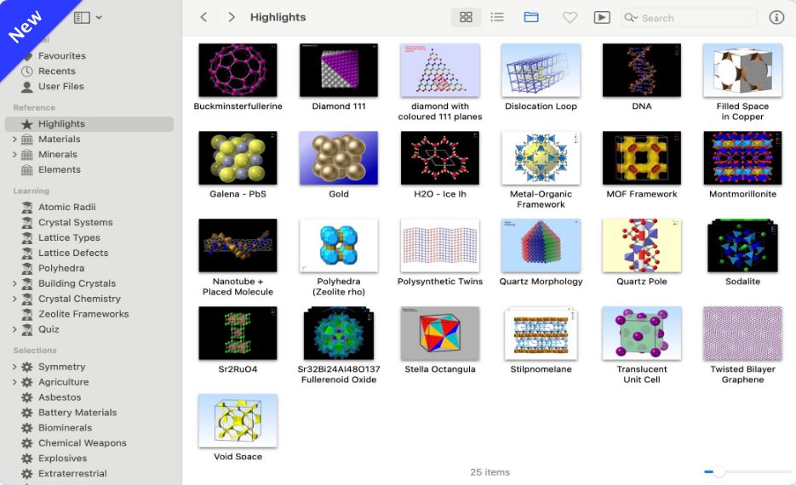Open the Crystal Systems lesson
Screen dimensions: 796x485
75,222
